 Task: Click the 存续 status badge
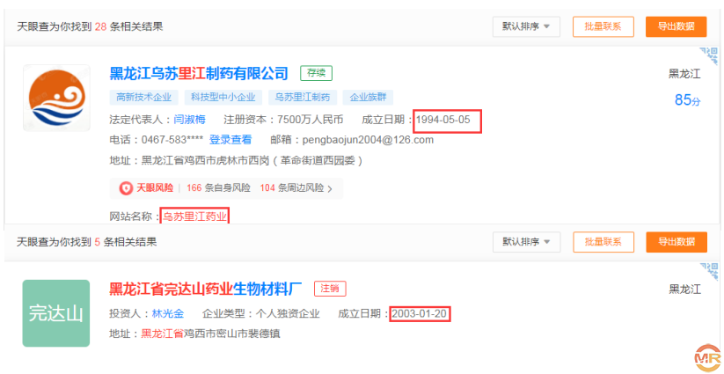(x=317, y=73)
